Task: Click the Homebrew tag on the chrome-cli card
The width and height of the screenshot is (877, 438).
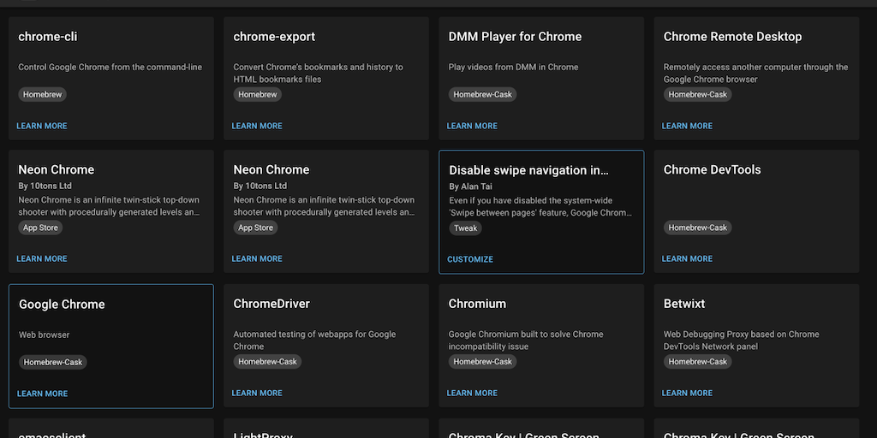Action: [42, 95]
